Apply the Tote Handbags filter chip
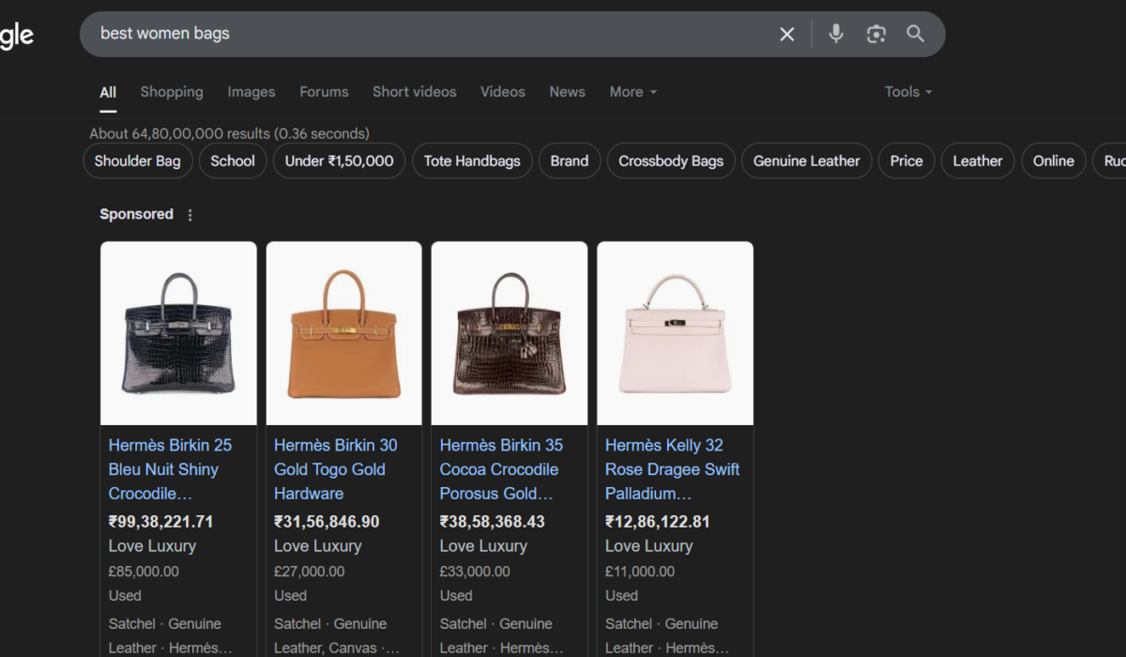 click(472, 160)
